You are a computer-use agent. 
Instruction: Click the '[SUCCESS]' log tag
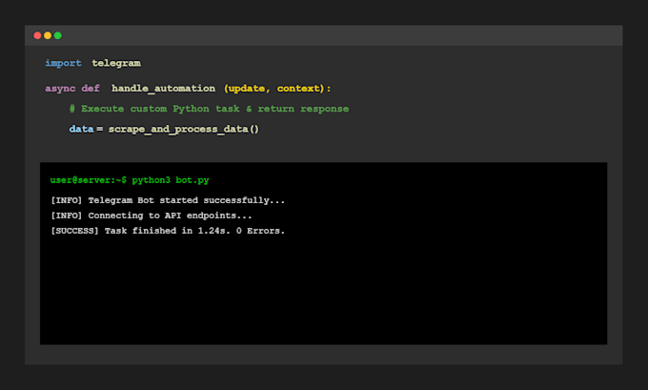(74, 231)
